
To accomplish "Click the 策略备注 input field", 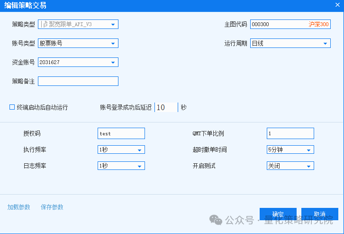I will pyautogui.click(x=78, y=81).
